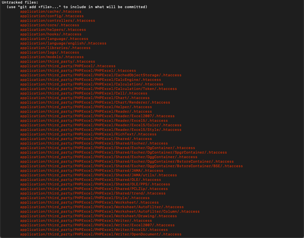The image size is (304, 238).
Task: Click the application/helpers/.htaccess path
Action: point(53,30)
